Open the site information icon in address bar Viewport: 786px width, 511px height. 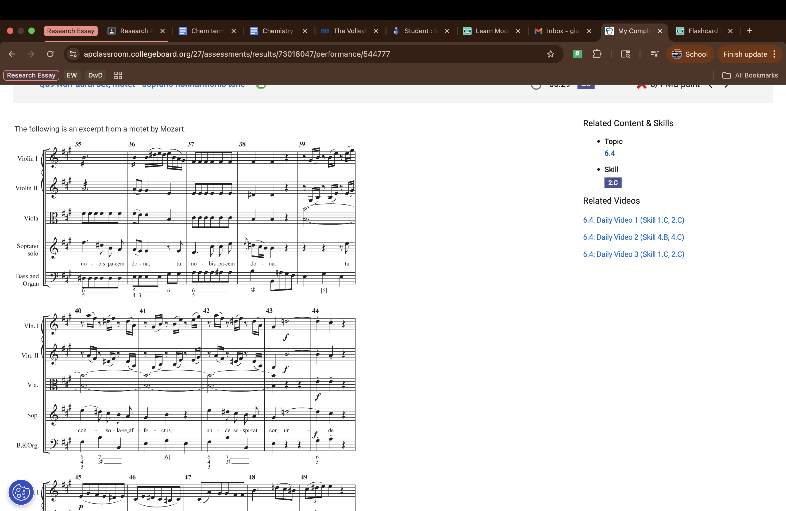point(73,54)
